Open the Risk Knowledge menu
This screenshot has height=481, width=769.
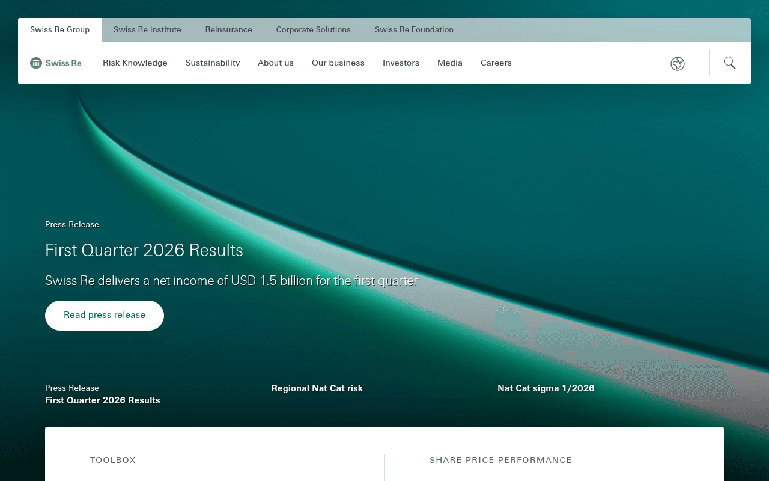135,63
